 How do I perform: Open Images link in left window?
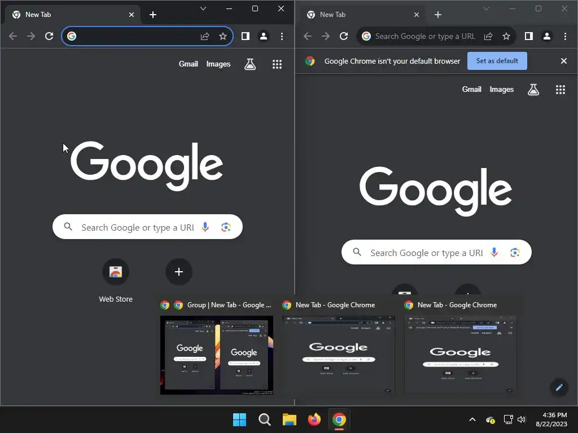pyautogui.click(x=218, y=64)
